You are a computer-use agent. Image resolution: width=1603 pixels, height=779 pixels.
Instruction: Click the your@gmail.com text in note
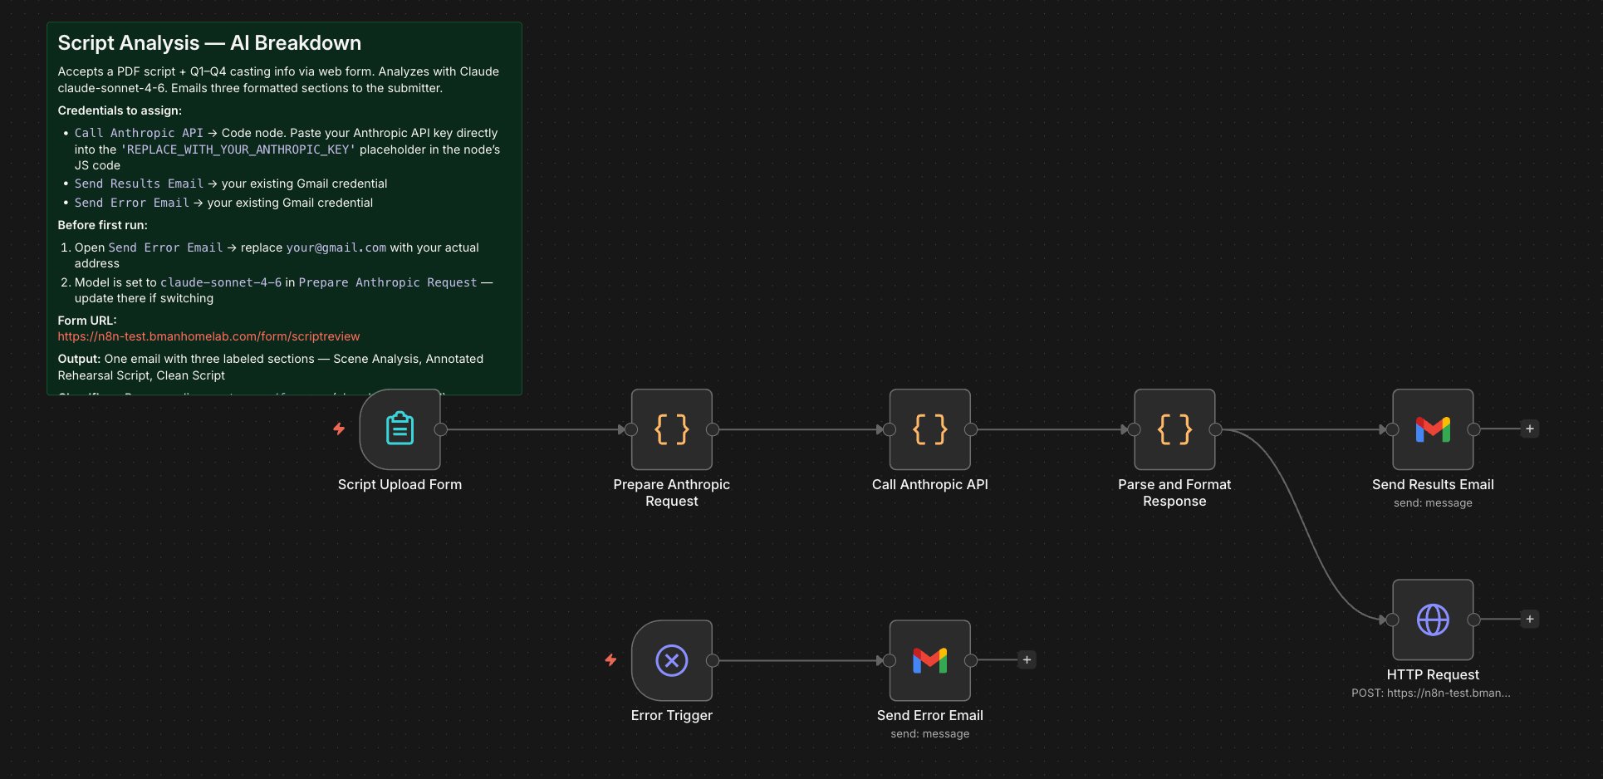[336, 247]
